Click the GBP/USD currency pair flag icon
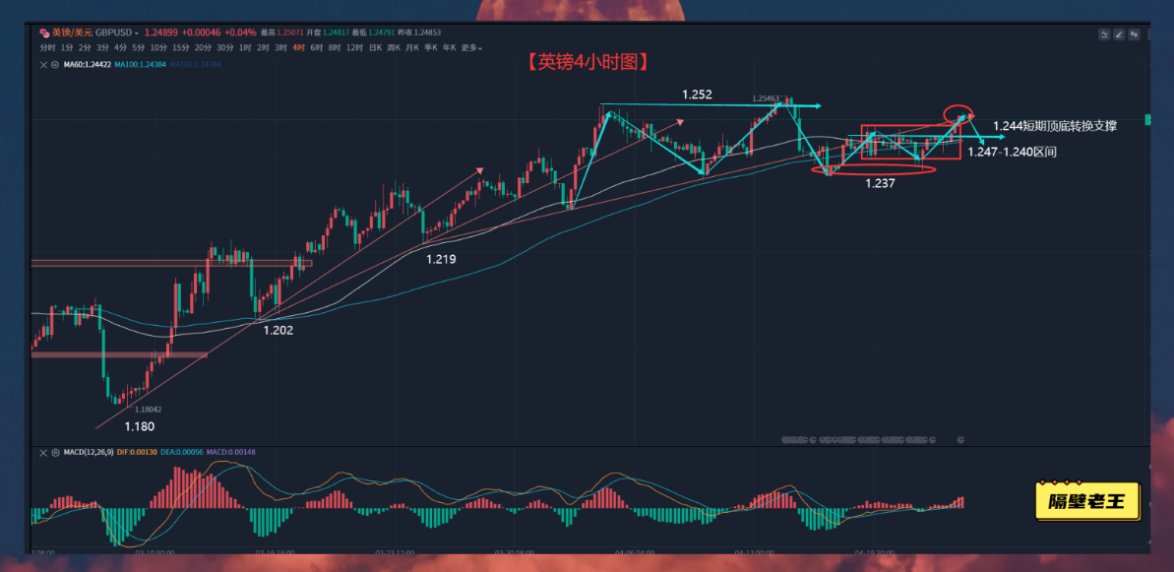This screenshot has width=1174, height=572. [44, 32]
